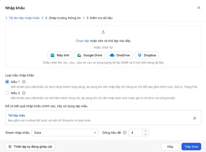Select Máy tính upload option
Viewport: 206px width, 152px height.
coord(60,55)
